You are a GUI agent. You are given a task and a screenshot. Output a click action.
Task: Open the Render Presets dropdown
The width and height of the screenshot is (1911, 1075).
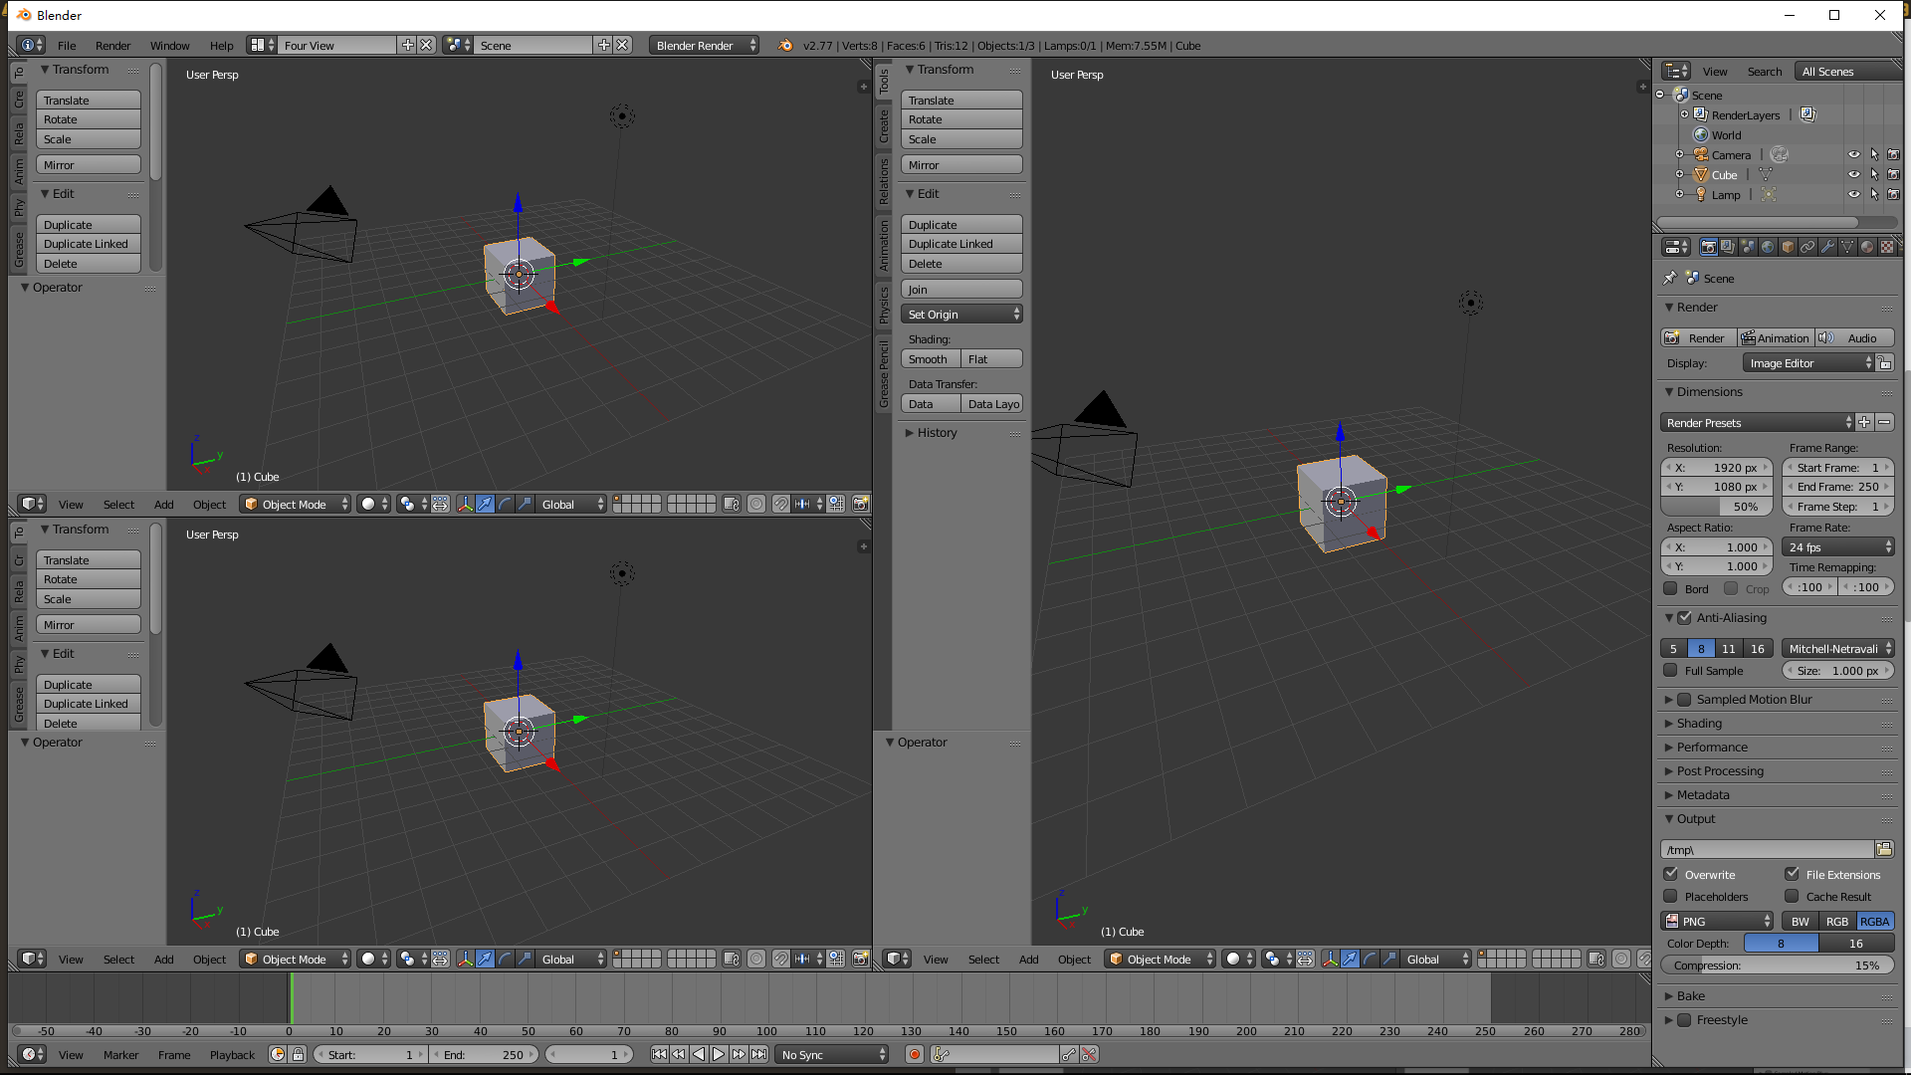1757,422
